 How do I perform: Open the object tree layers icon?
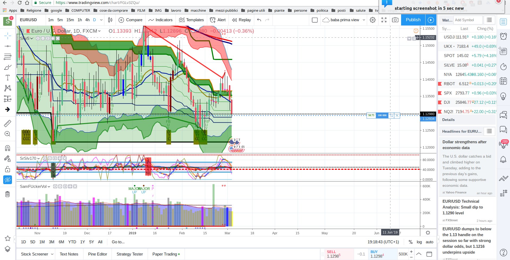pyautogui.click(x=7, y=249)
